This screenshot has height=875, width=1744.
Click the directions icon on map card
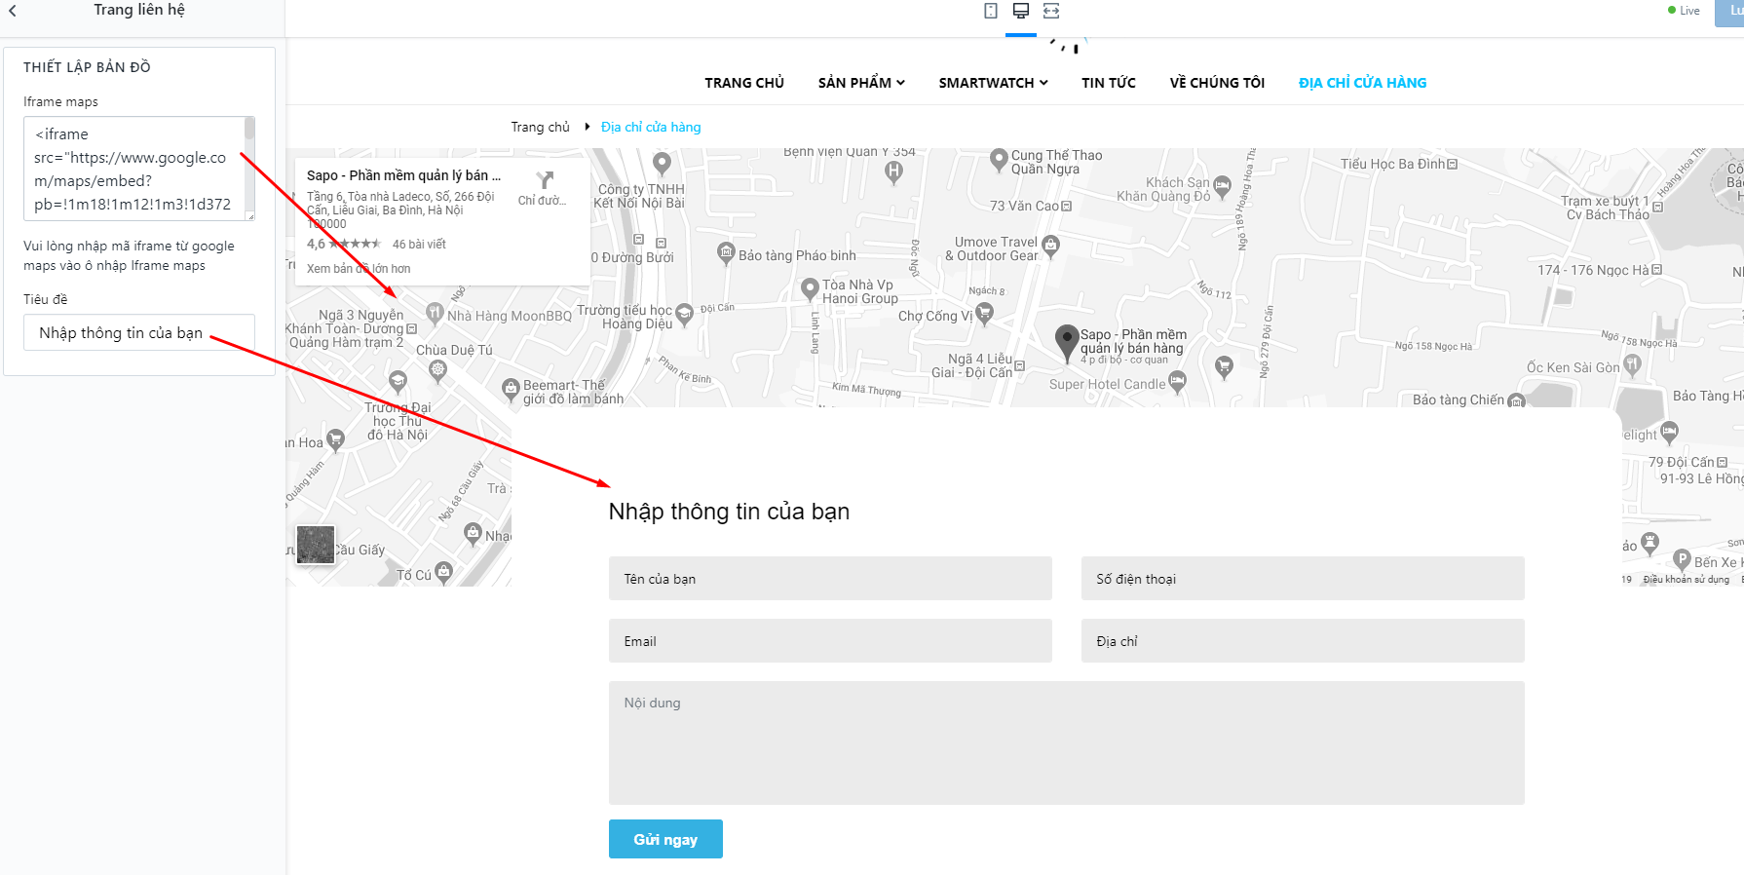coord(546,180)
